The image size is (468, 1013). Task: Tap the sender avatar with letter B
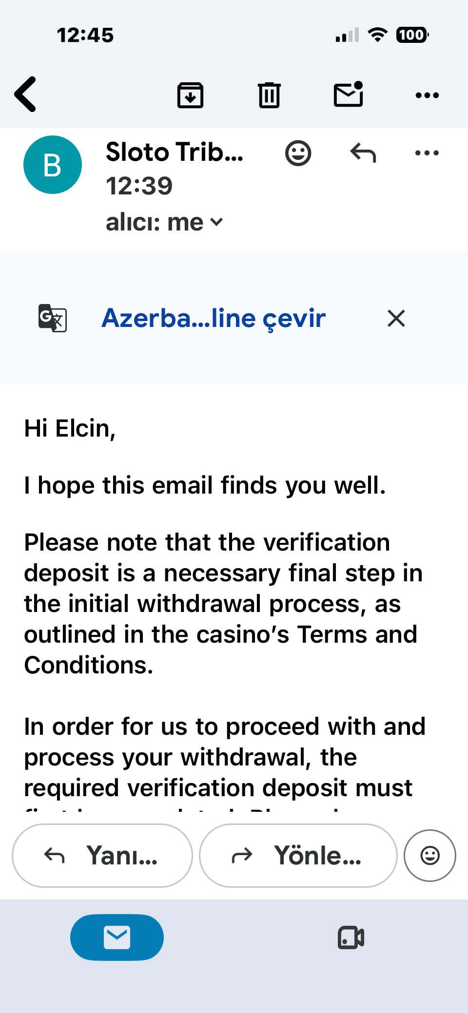[53, 165]
